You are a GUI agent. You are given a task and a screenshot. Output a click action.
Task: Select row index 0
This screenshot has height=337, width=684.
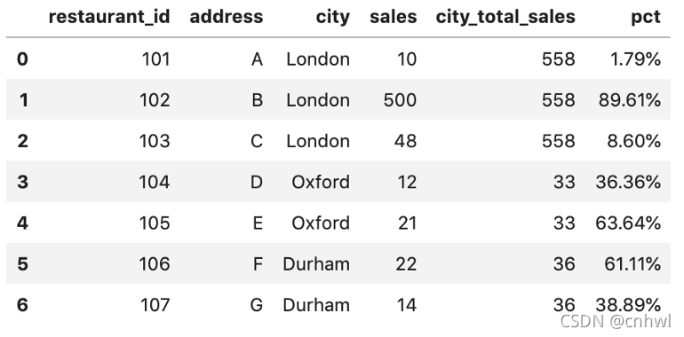(23, 59)
